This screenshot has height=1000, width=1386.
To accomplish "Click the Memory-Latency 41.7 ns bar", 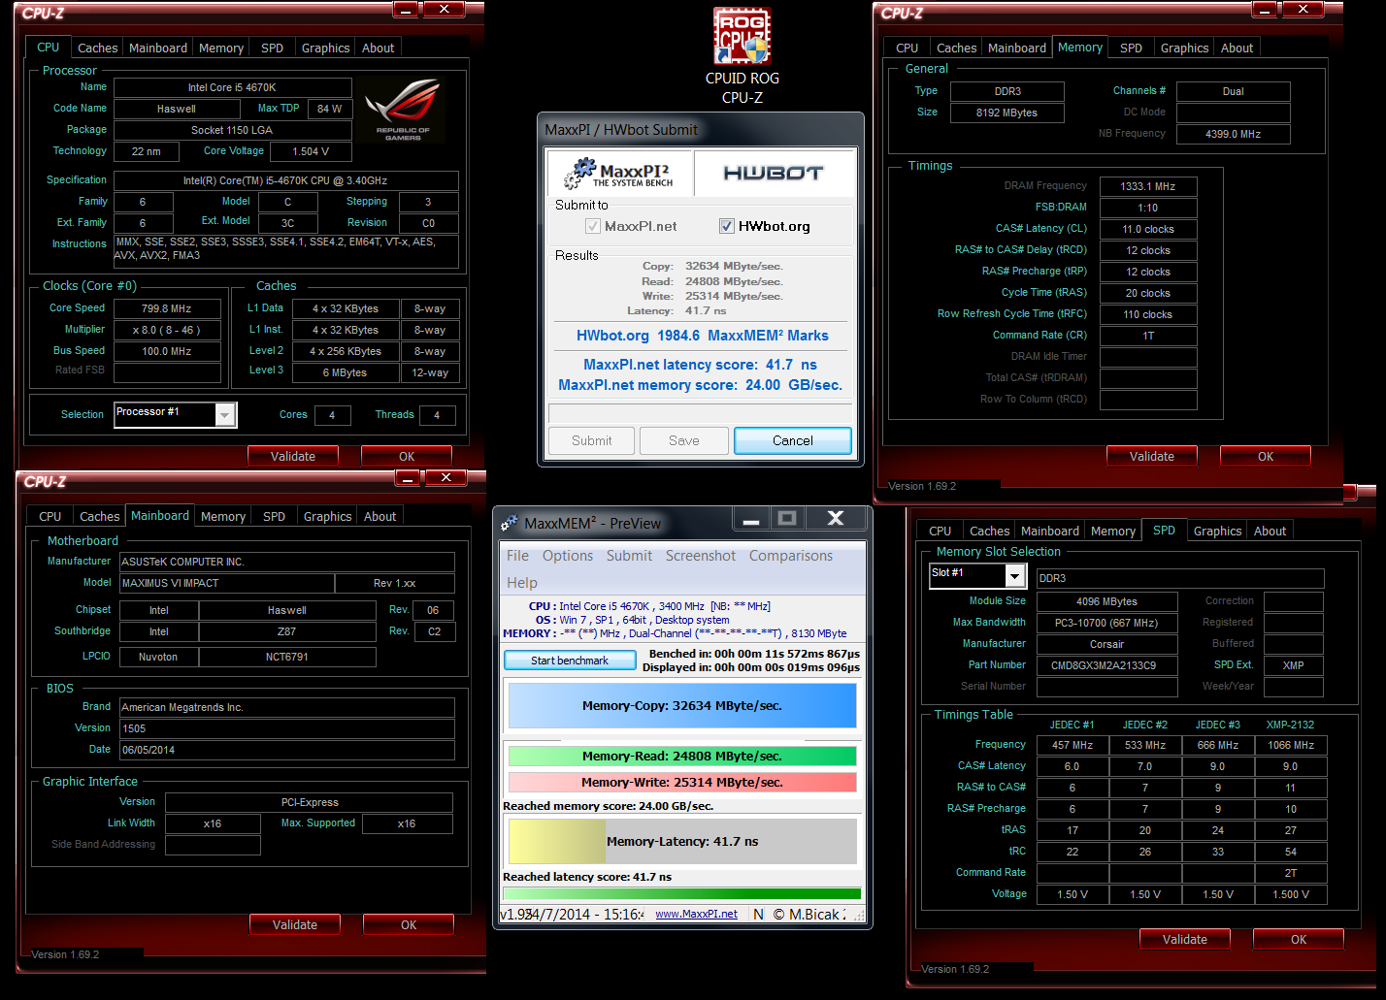I will [x=682, y=841].
